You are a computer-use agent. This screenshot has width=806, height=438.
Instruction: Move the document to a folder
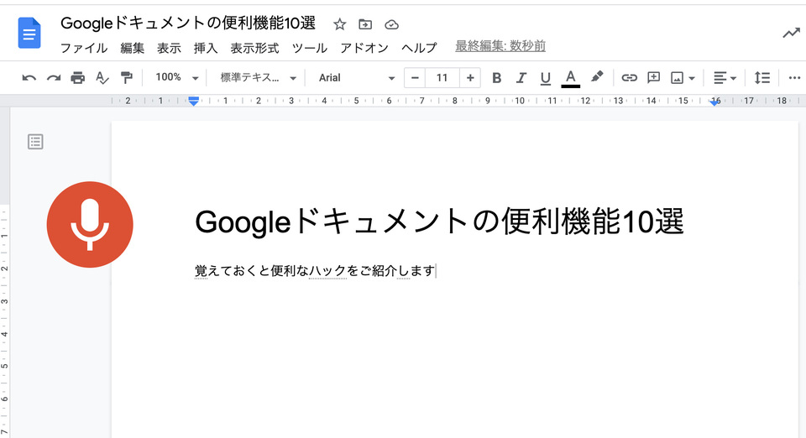(365, 24)
